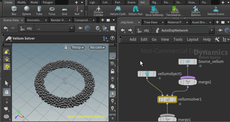The width and height of the screenshot is (230, 122).
Task: Add a new pane tab beside Composite
Action: tap(103, 20)
